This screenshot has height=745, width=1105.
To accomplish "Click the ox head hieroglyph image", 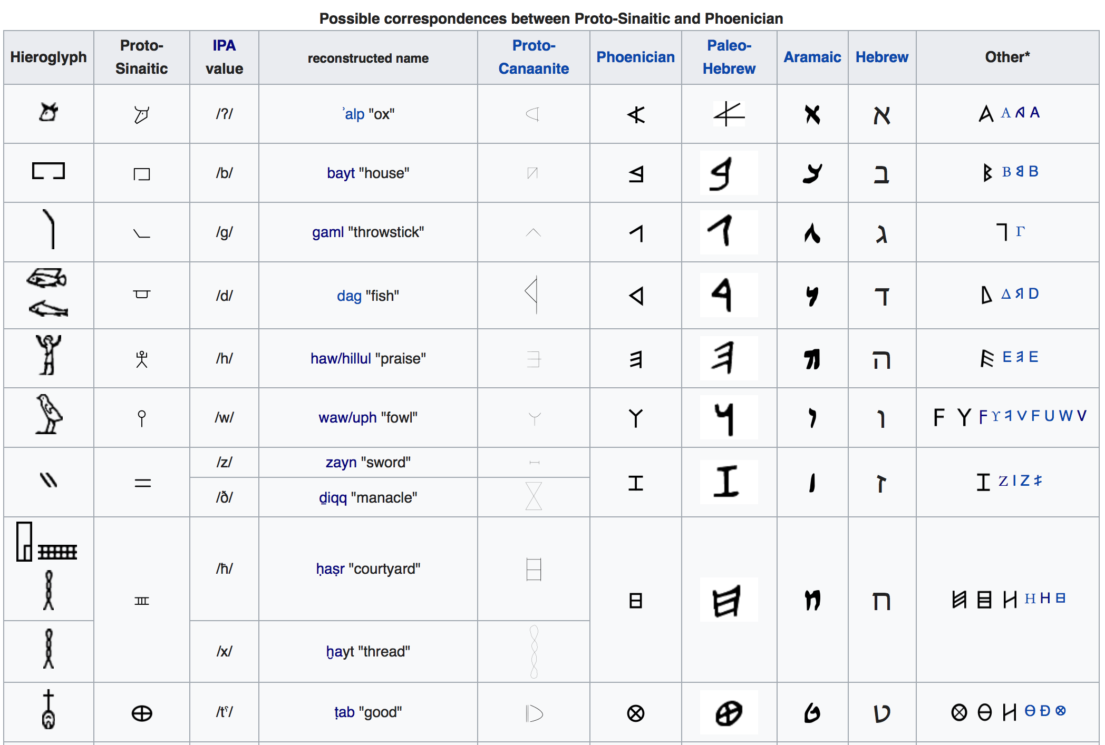I will (x=49, y=113).
